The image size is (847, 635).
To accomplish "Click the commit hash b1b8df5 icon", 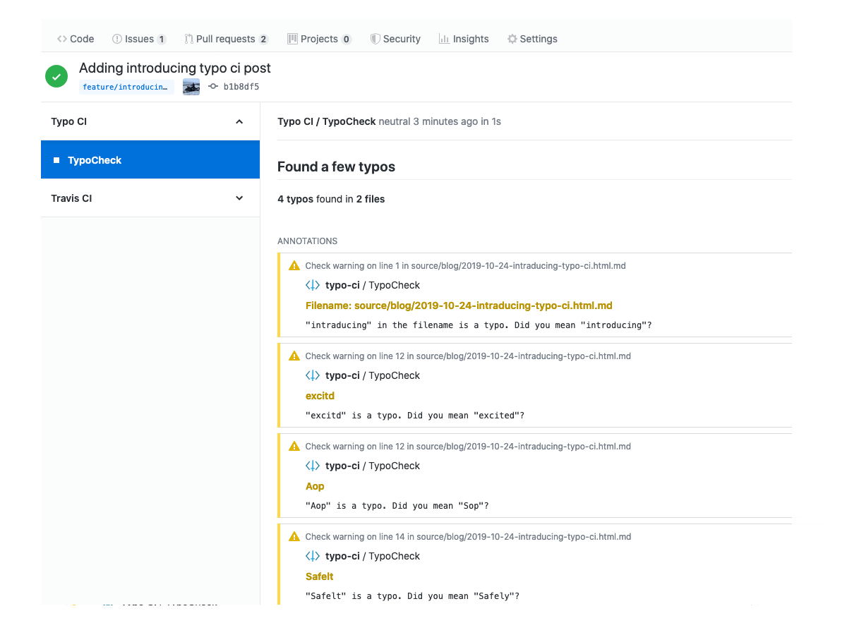I will pos(213,87).
